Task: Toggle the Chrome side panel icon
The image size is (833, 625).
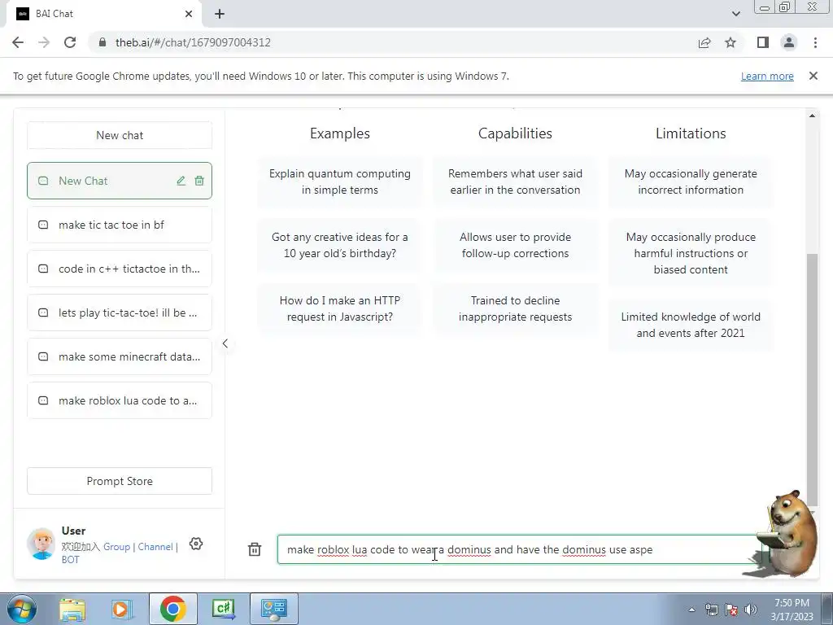Action: [763, 42]
